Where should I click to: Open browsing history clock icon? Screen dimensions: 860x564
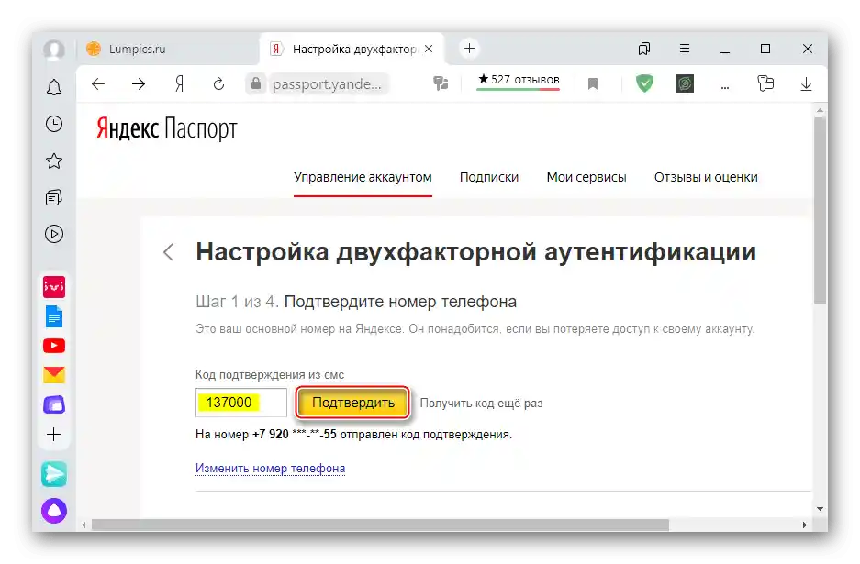(x=54, y=124)
